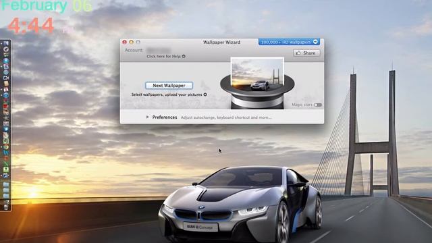Image resolution: width=432 pixels, height=243 pixels.
Task: Launch Google Chrome from the dock
Action: click(6, 146)
